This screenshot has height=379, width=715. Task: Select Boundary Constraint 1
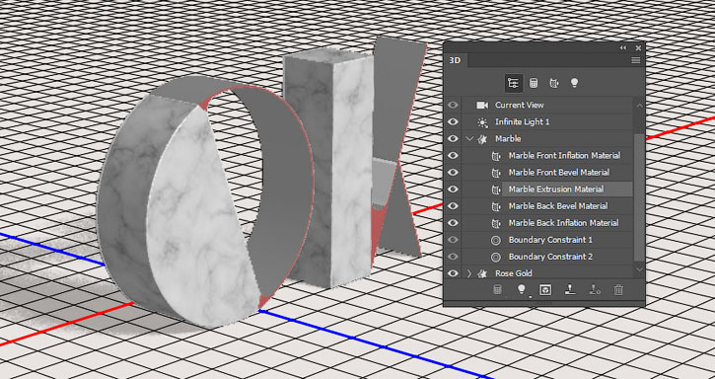point(547,240)
